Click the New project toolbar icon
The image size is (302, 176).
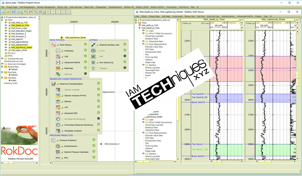(x=3, y=12)
